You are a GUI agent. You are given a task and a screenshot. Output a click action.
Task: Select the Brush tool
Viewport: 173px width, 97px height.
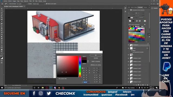coord(2,26)
